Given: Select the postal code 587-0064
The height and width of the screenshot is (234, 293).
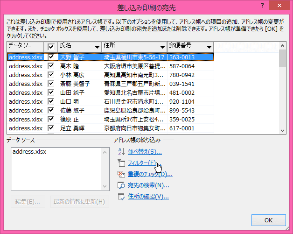Looking at the screenshot, I should (x=182, y=66).
